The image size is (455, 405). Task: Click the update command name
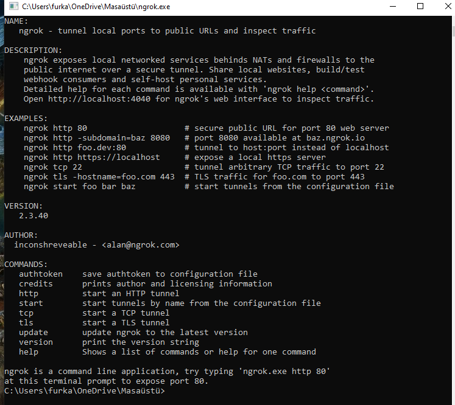point(34,333)
